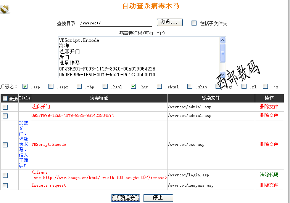Screen dimensions: 290x203
Task: Click 清除代码 for login.asp
Action: 269,175
